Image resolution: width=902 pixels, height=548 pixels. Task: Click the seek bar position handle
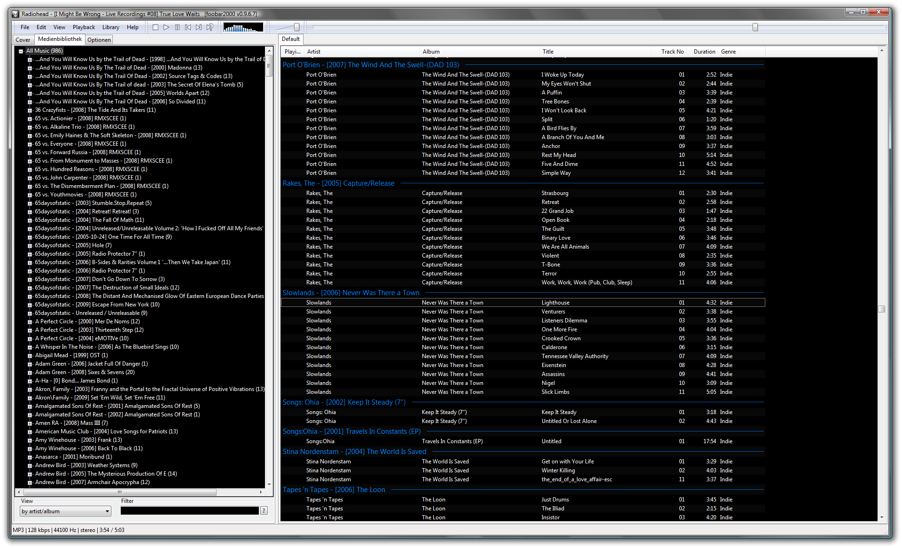click(755, 27)
